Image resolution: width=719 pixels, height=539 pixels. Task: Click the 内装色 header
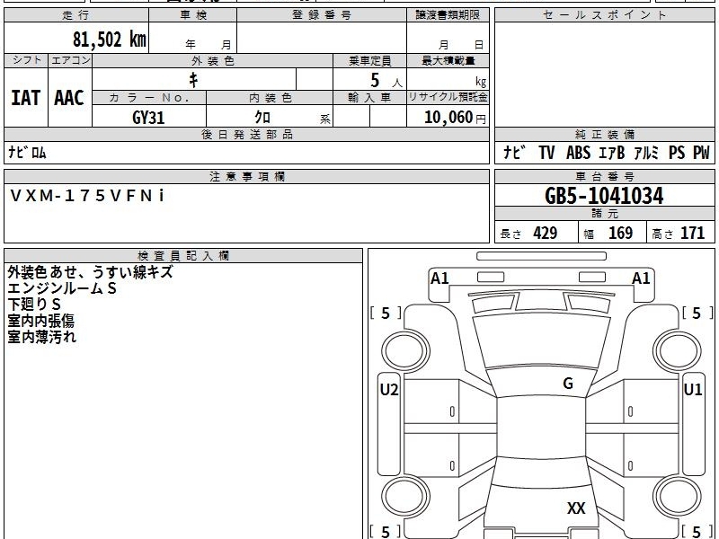271,98
